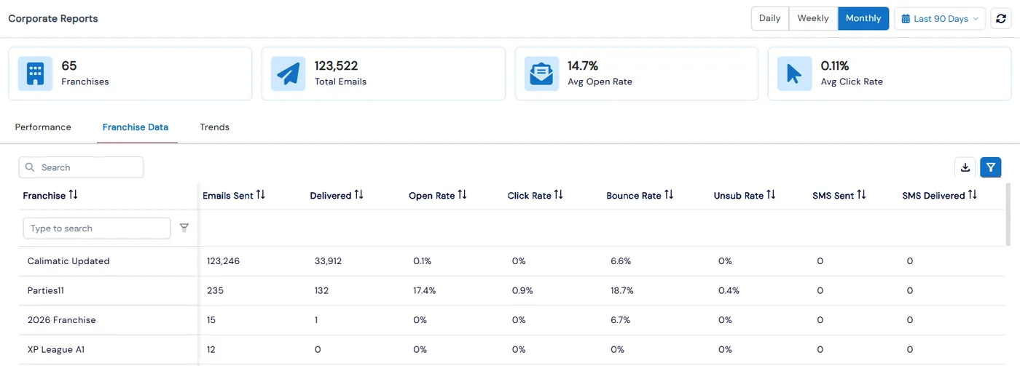Click the 6.6% bounce rate cell
1020x366 pixels.
click(x=621, y=261)
